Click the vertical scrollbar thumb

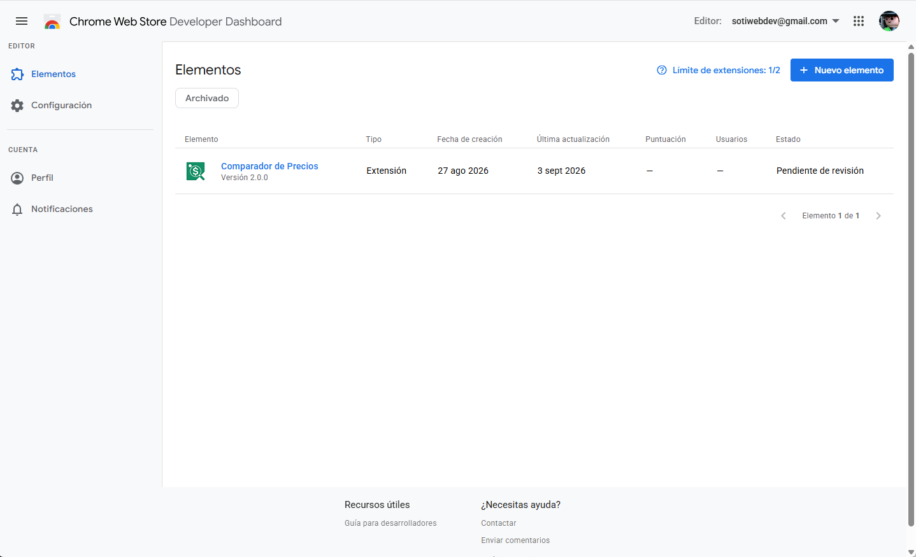(911, 290)
